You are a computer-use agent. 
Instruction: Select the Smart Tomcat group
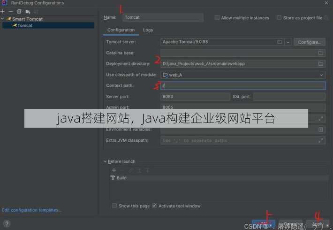coord(27,19)
